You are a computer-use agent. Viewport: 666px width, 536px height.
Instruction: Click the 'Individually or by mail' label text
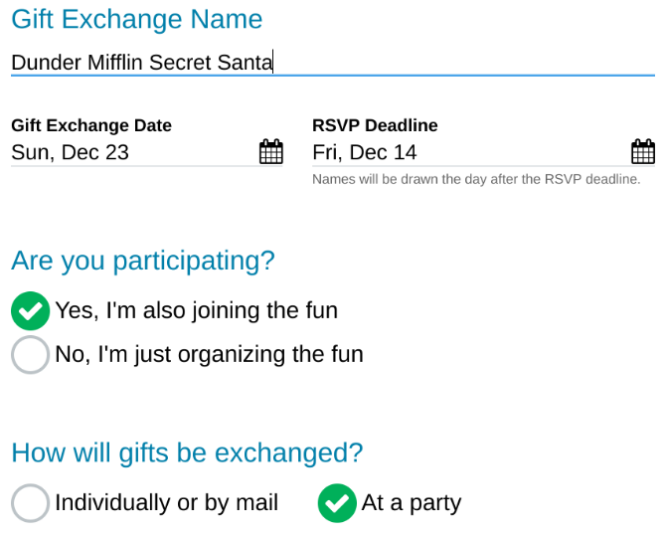pyautogui.click(x=167, y=502)
